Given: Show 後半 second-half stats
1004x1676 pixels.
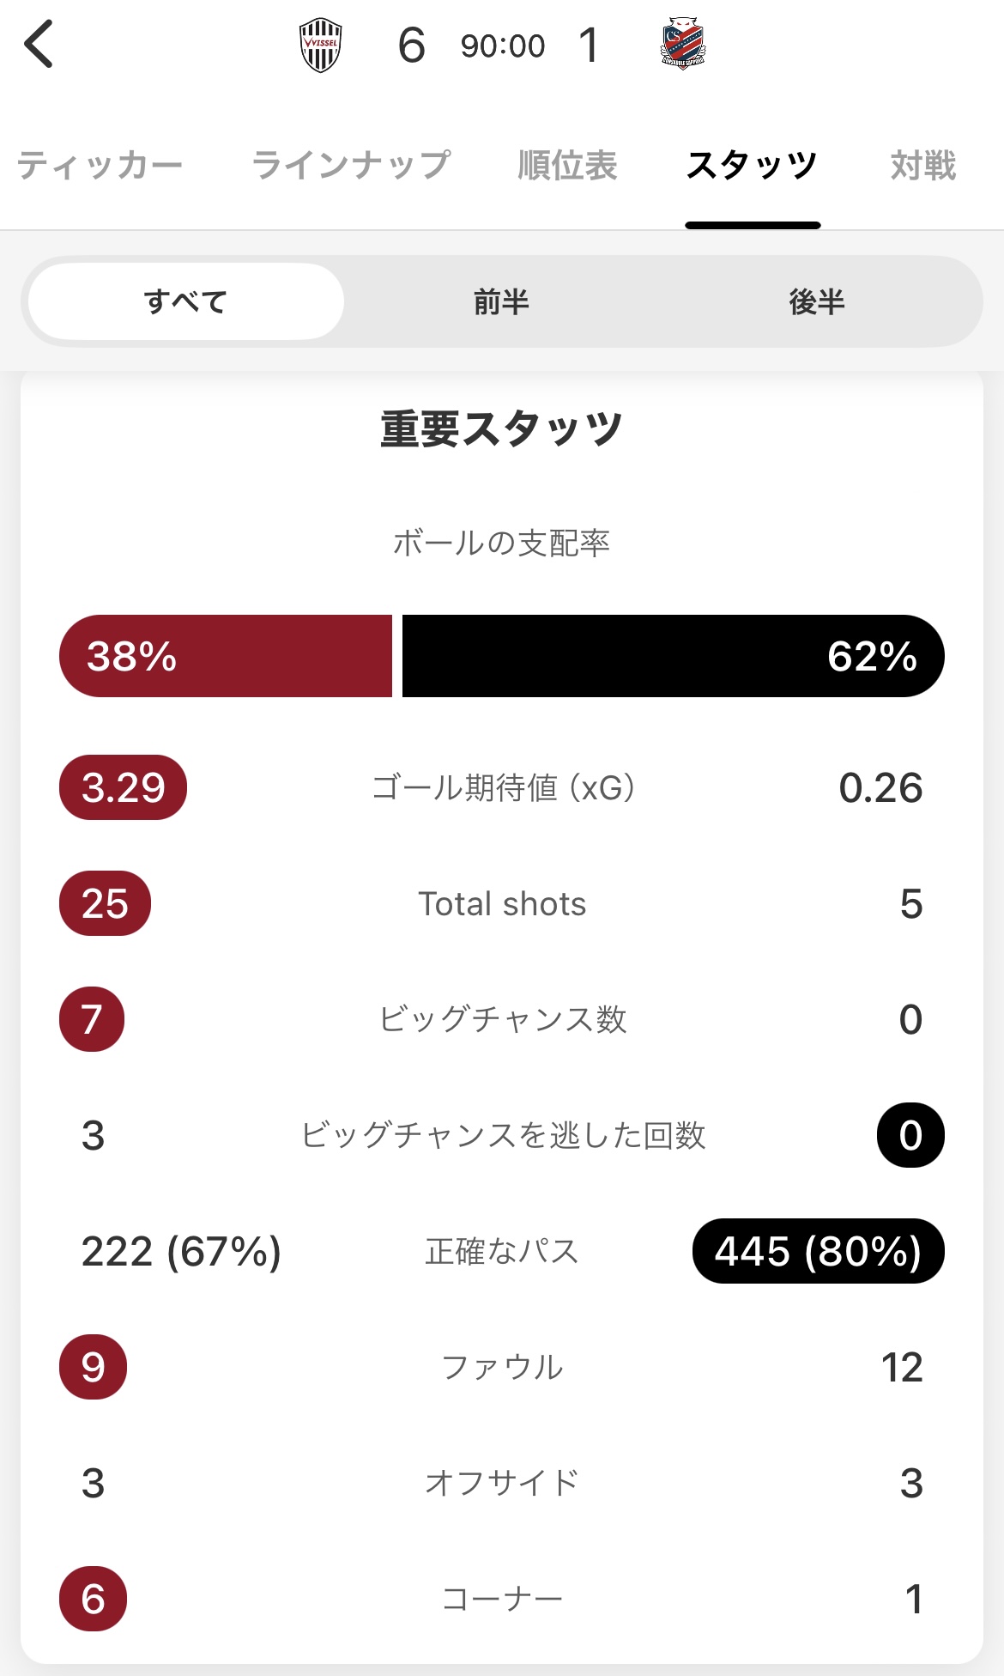Looking at the screenshot, I should click(817, 301).
